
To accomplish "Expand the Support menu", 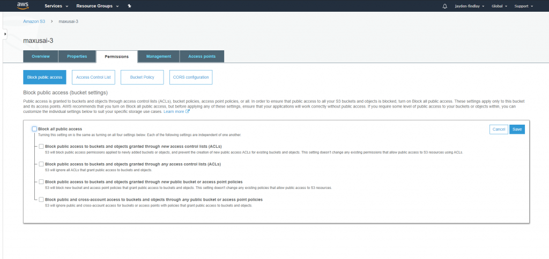I will 523,6.
